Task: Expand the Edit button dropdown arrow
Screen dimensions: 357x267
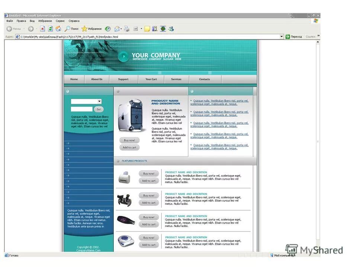Action: [x=141, y=29]
